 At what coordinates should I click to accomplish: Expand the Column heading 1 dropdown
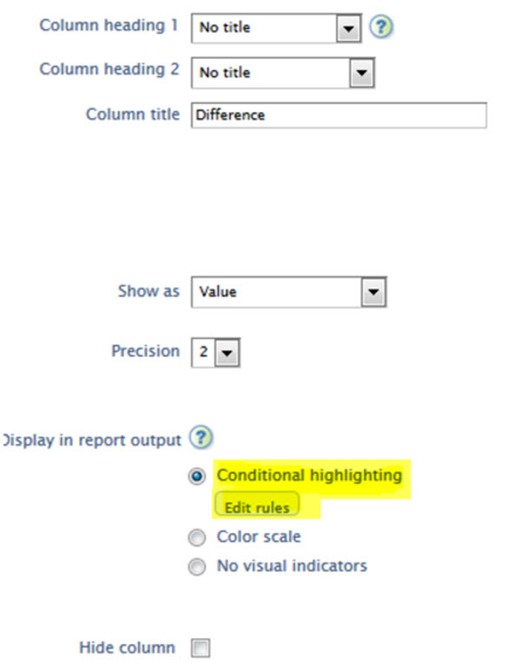(348, 28)
